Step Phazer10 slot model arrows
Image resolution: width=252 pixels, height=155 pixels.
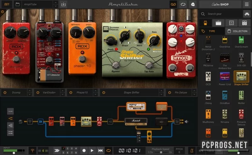coord(95,92)
